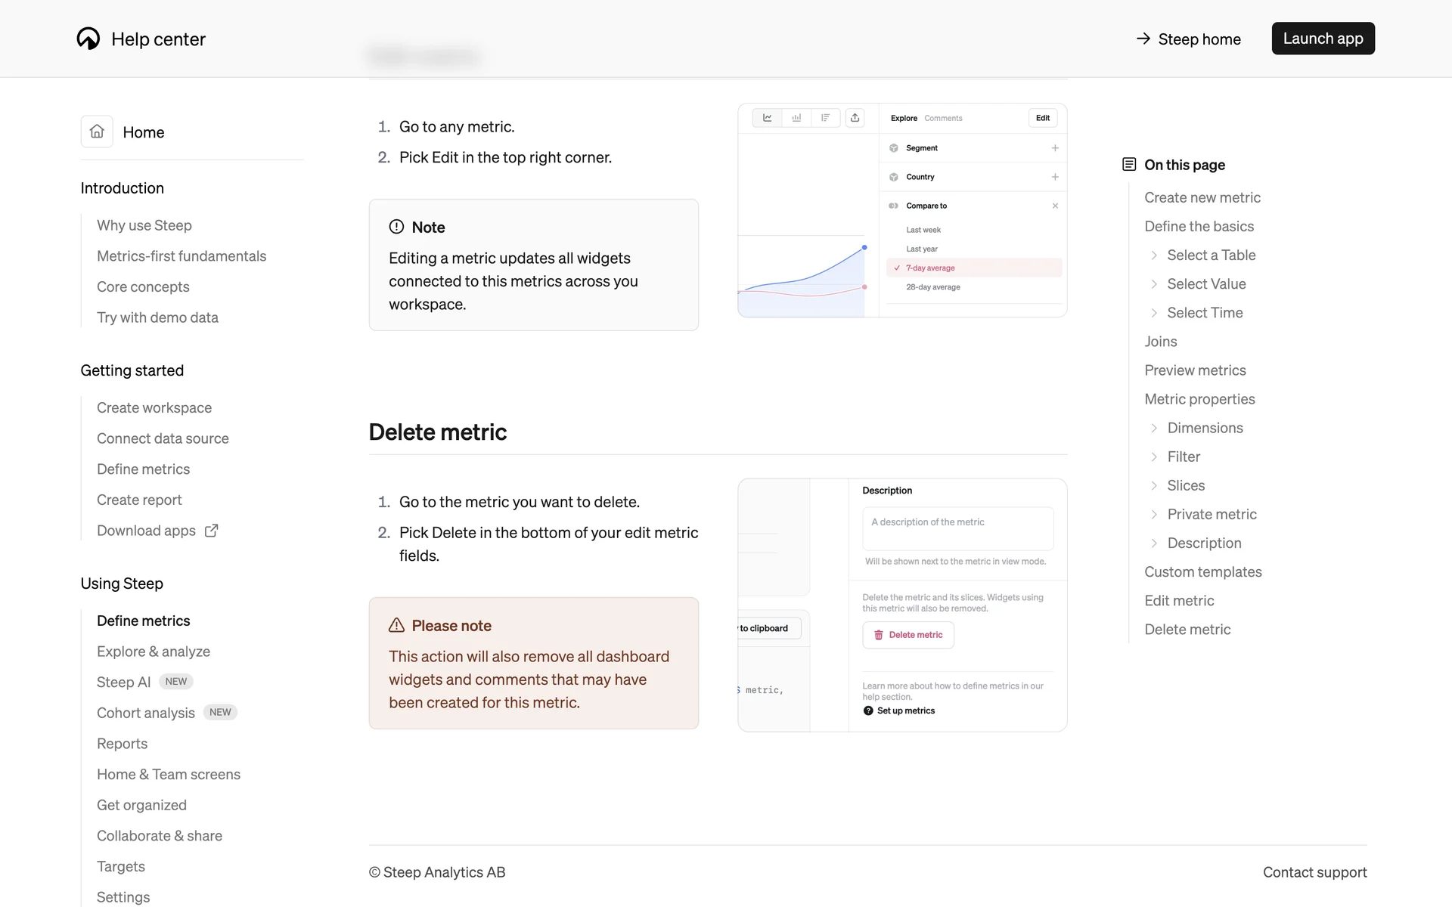Screen dimensions: 1452x907
Task: Click the share/export icon in metric screenshot
Action: 855,118
